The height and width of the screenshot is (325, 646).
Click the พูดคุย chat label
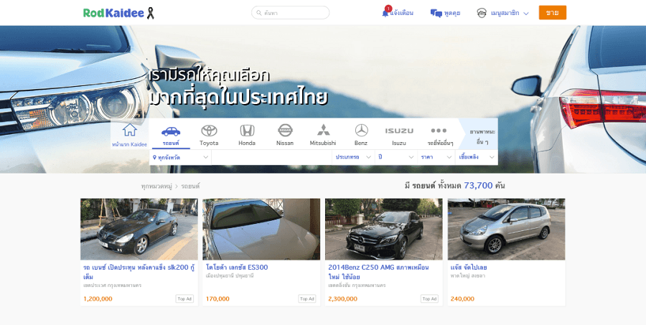pos(452,13)
